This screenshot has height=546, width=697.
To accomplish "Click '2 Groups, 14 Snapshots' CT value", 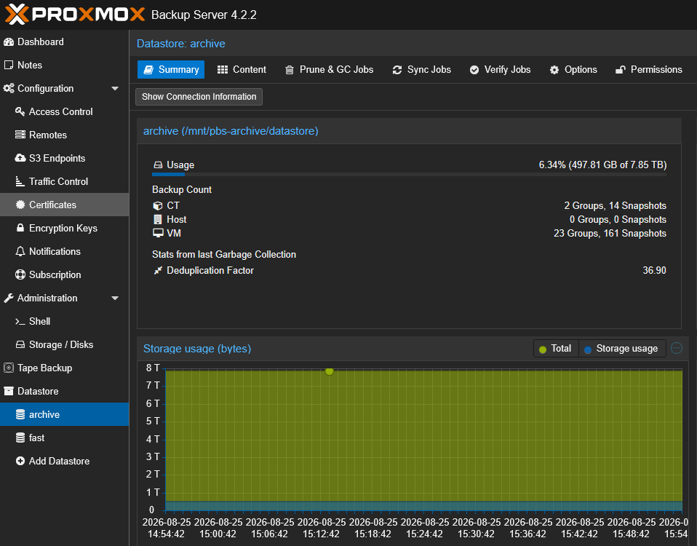I will pyautogui.click(x=616, y=205).
